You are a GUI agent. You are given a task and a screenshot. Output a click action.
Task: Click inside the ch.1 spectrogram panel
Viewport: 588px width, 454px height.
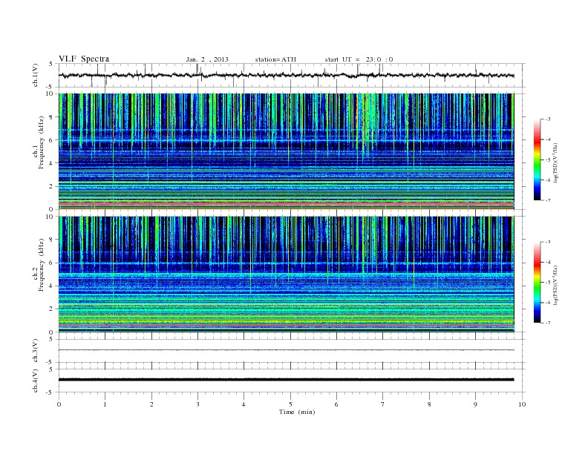point(286,151)
